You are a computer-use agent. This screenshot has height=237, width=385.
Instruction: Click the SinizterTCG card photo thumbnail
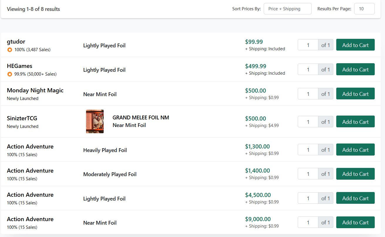[x=95, y=121]
